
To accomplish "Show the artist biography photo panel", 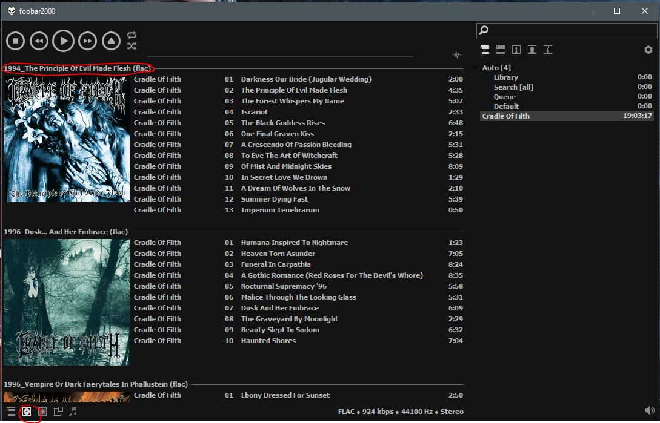I will click(x=532, y=50).
